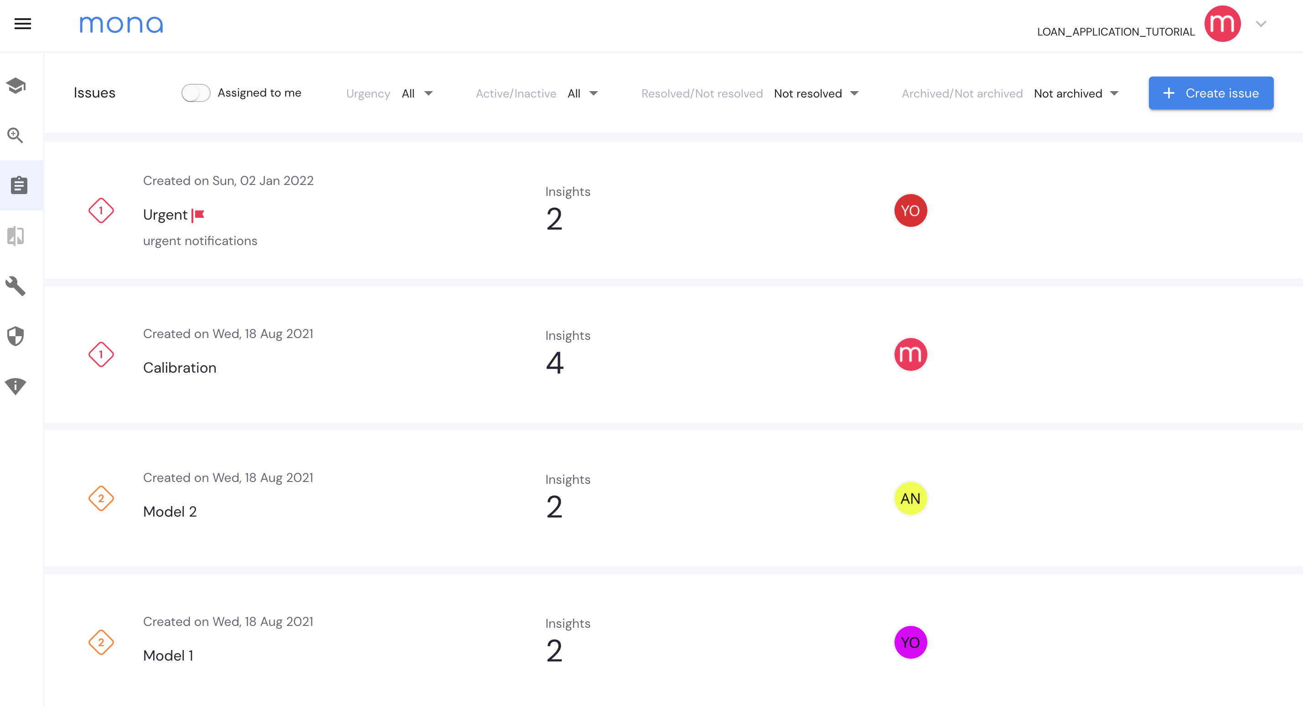Toggle the Assigned to me switch
Screen dimensions: 1303x707
[196, 93]
